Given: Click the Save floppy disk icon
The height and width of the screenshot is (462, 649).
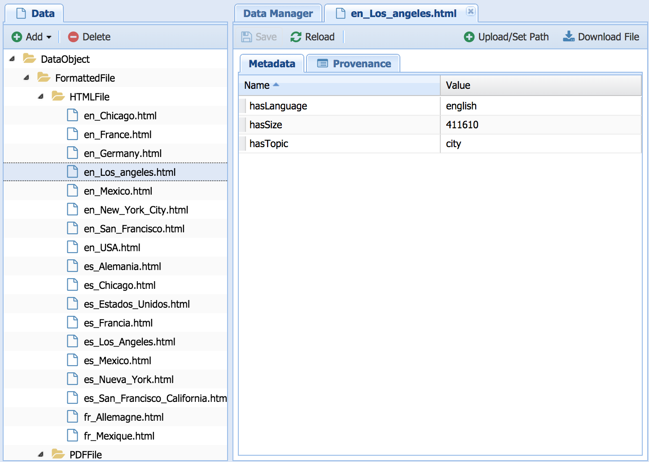Looking at the screenshot, I should point(246,37).
